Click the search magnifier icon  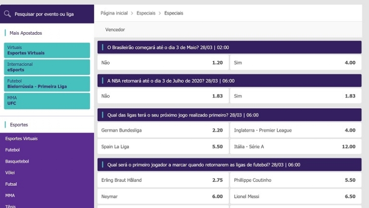click(x=7, y=14)
